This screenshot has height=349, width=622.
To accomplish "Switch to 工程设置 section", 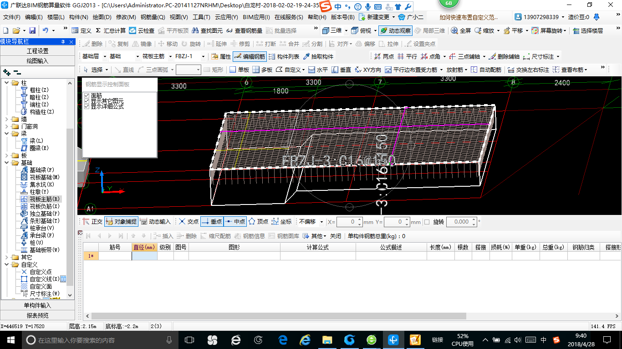I will [x=37, y=51].
